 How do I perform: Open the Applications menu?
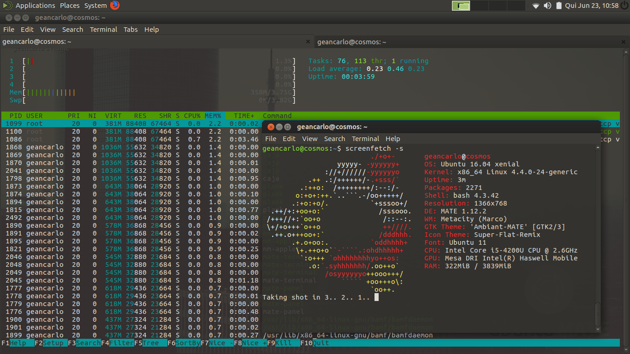pos(36,6)
